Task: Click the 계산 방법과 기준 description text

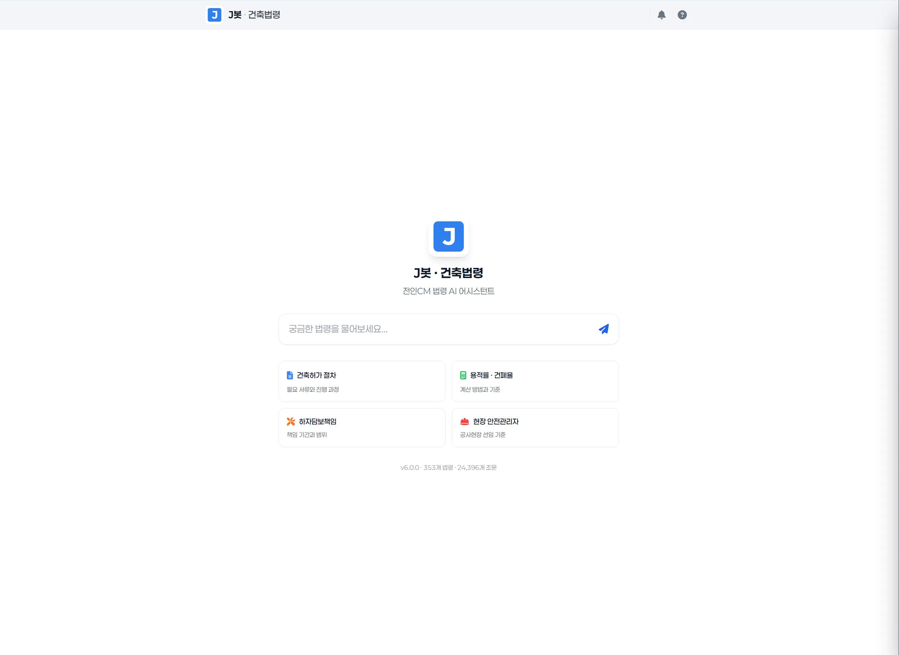Action: click(x=480, y=390)
